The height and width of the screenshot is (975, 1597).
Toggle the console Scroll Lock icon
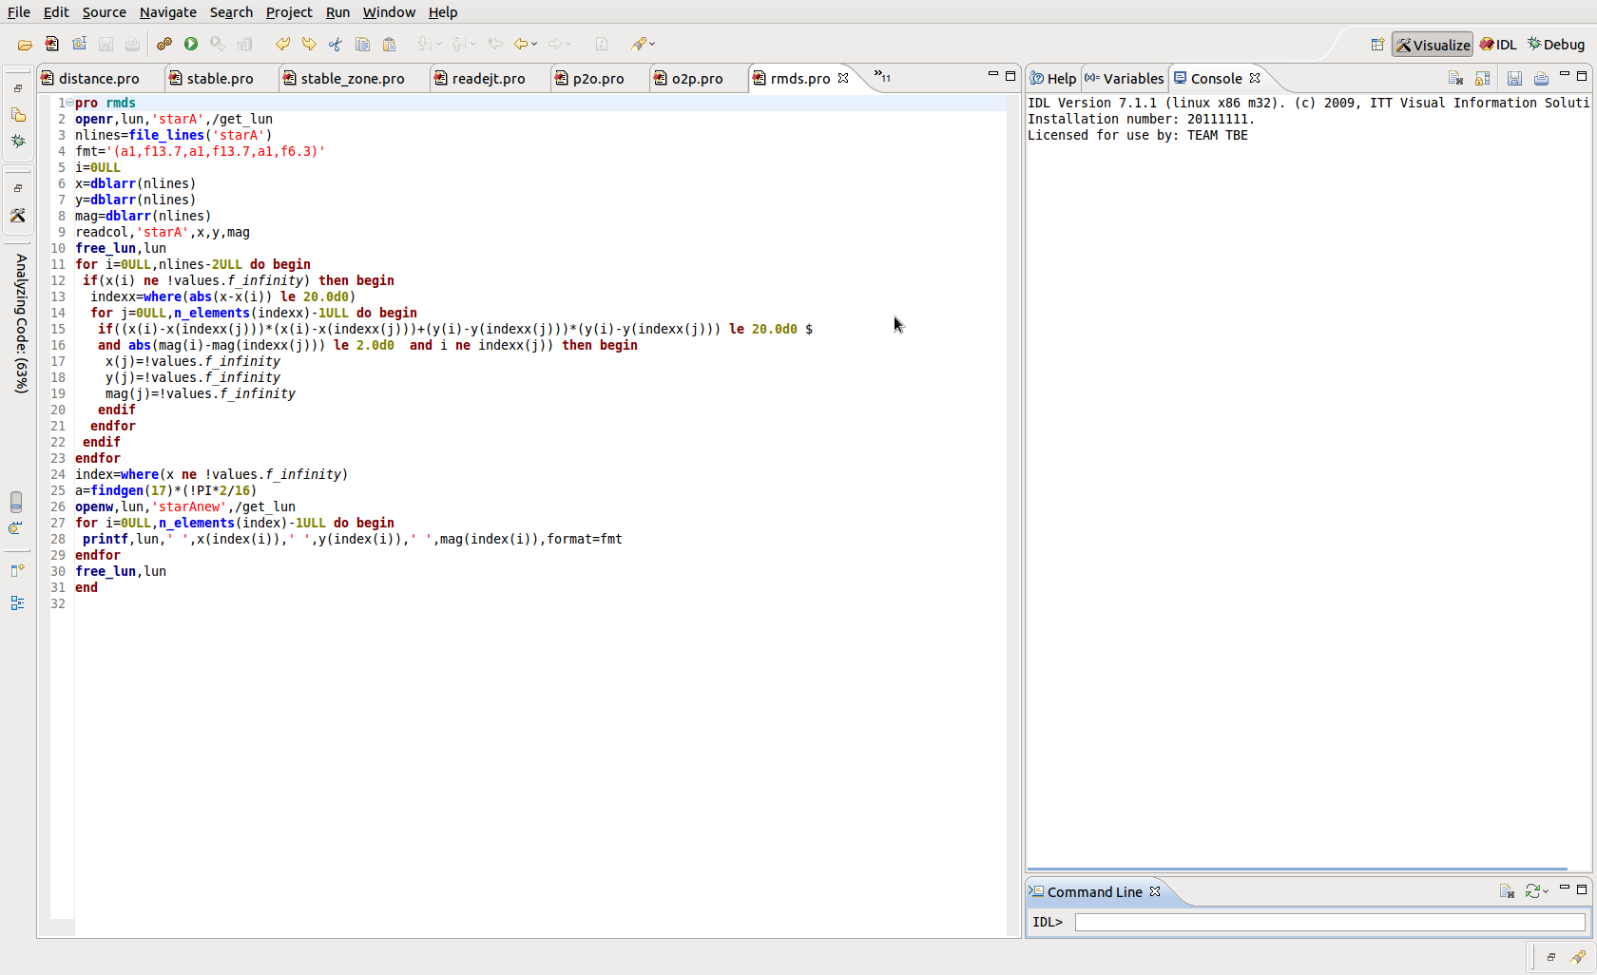pos(1482,78)
